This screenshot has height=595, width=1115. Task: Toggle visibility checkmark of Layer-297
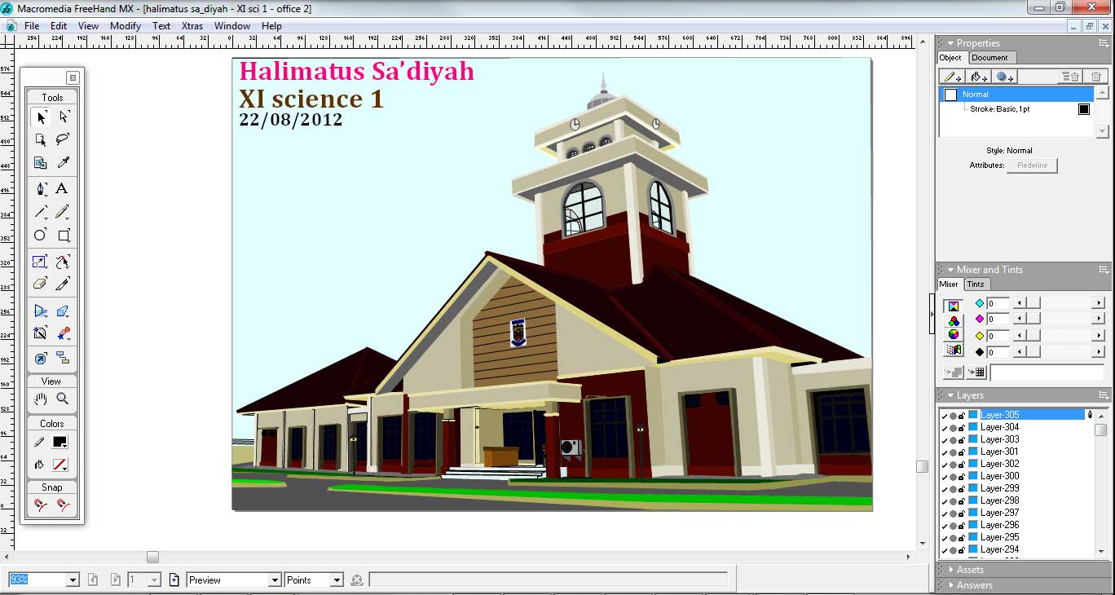point(945,513)
